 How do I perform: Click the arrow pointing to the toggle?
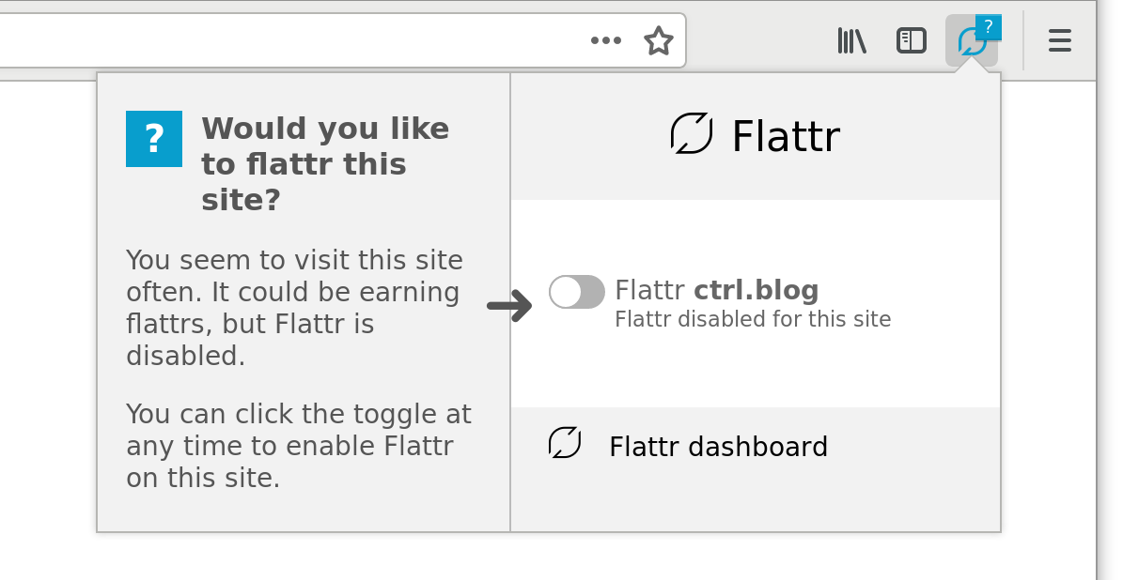[x=509, y=306]
